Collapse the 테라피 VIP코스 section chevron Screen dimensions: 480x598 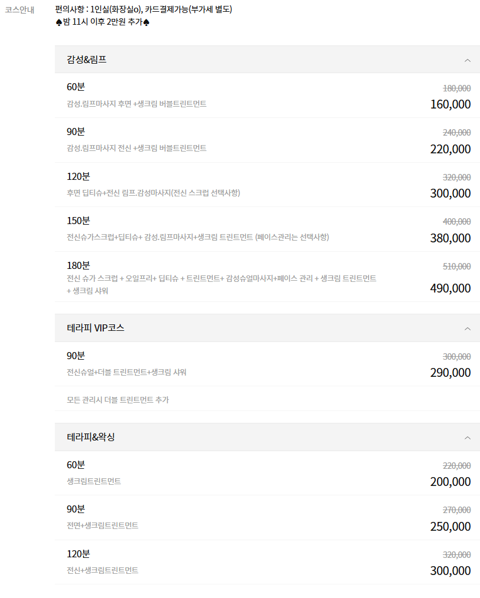(467, 328)
